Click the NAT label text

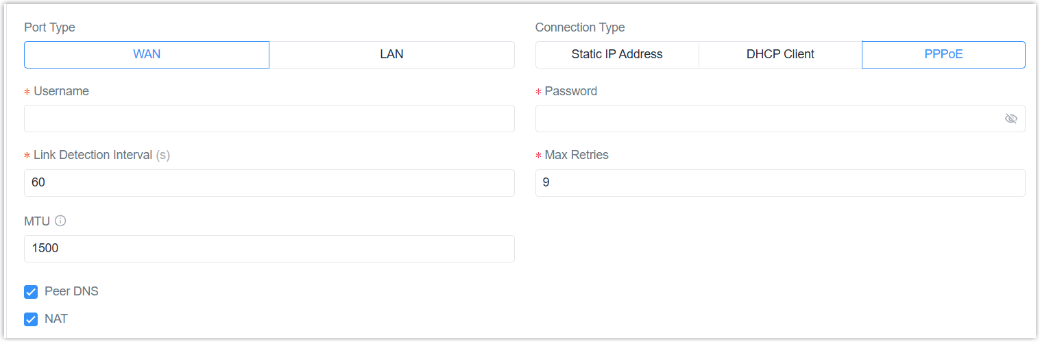click(56, 319)
